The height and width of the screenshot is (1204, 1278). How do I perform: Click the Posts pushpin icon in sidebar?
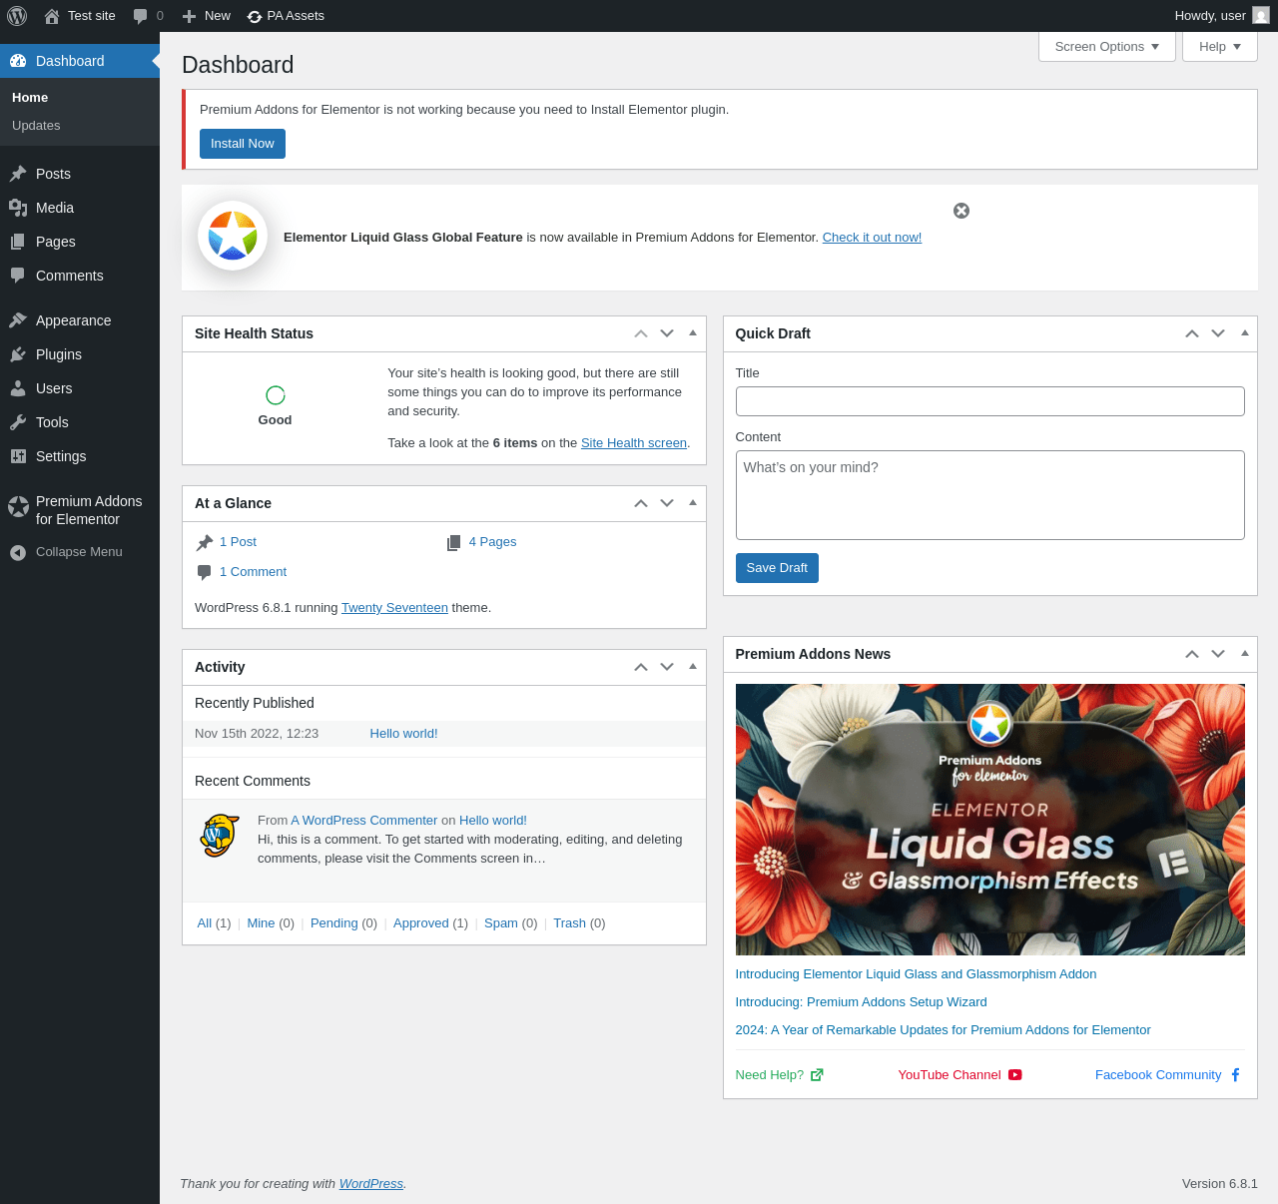[x=18, y=174]
